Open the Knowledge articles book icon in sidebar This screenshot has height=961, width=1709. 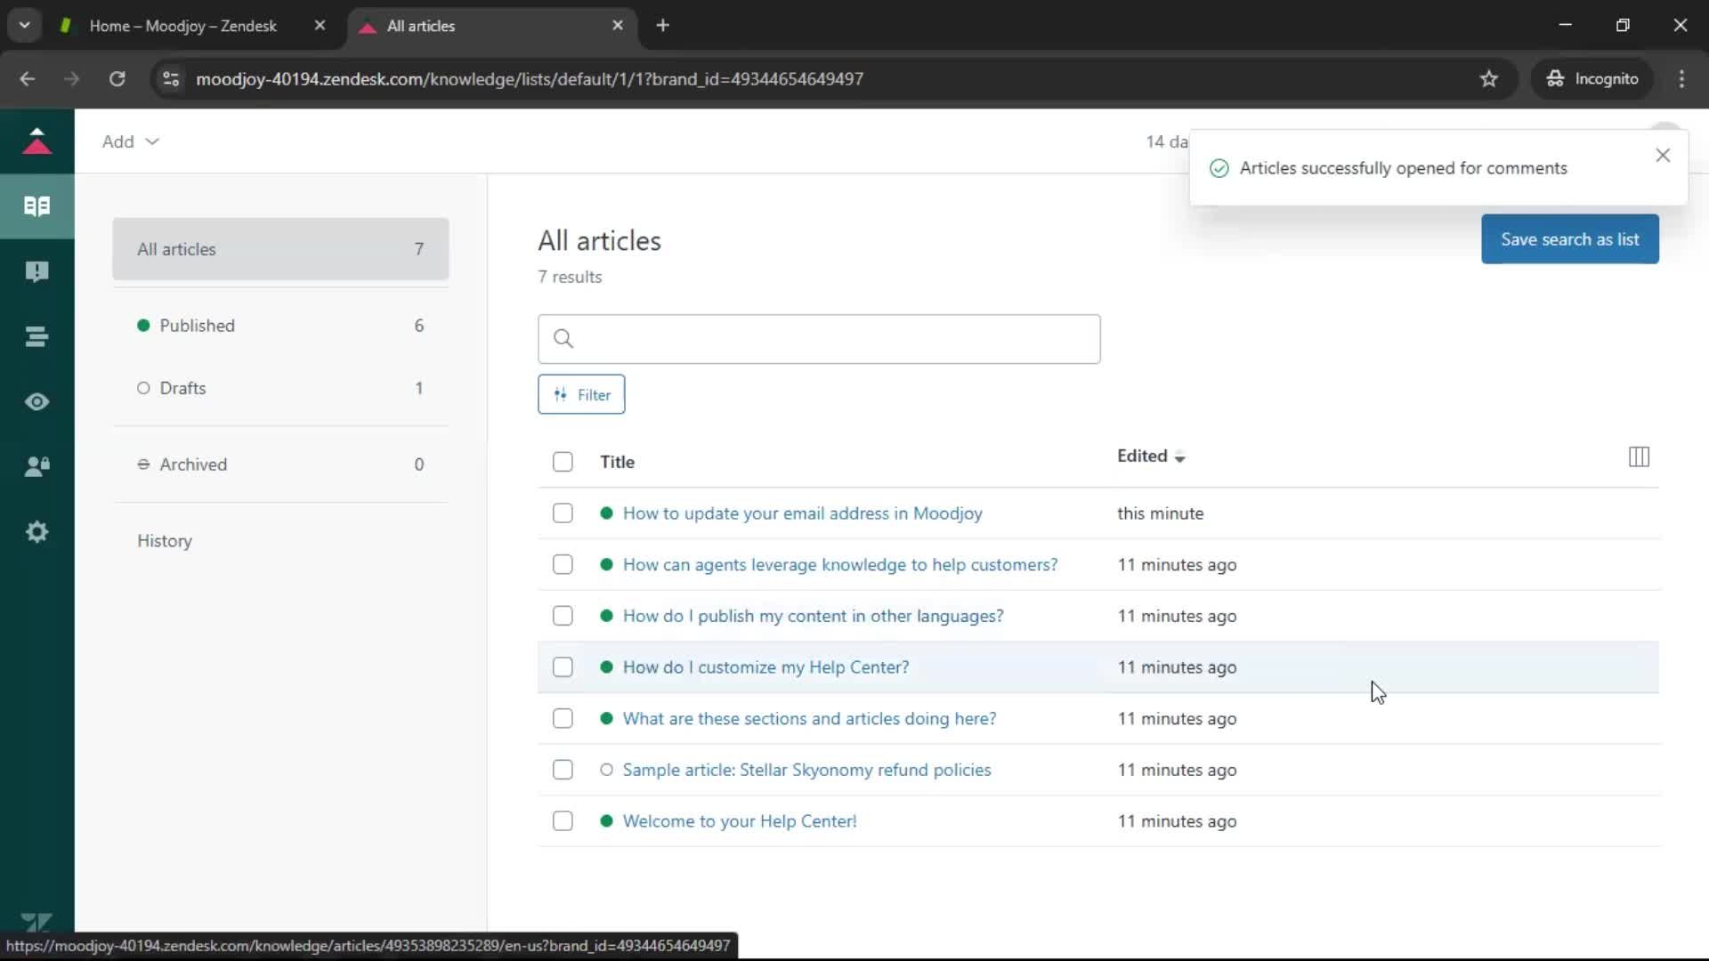[36, 206]
